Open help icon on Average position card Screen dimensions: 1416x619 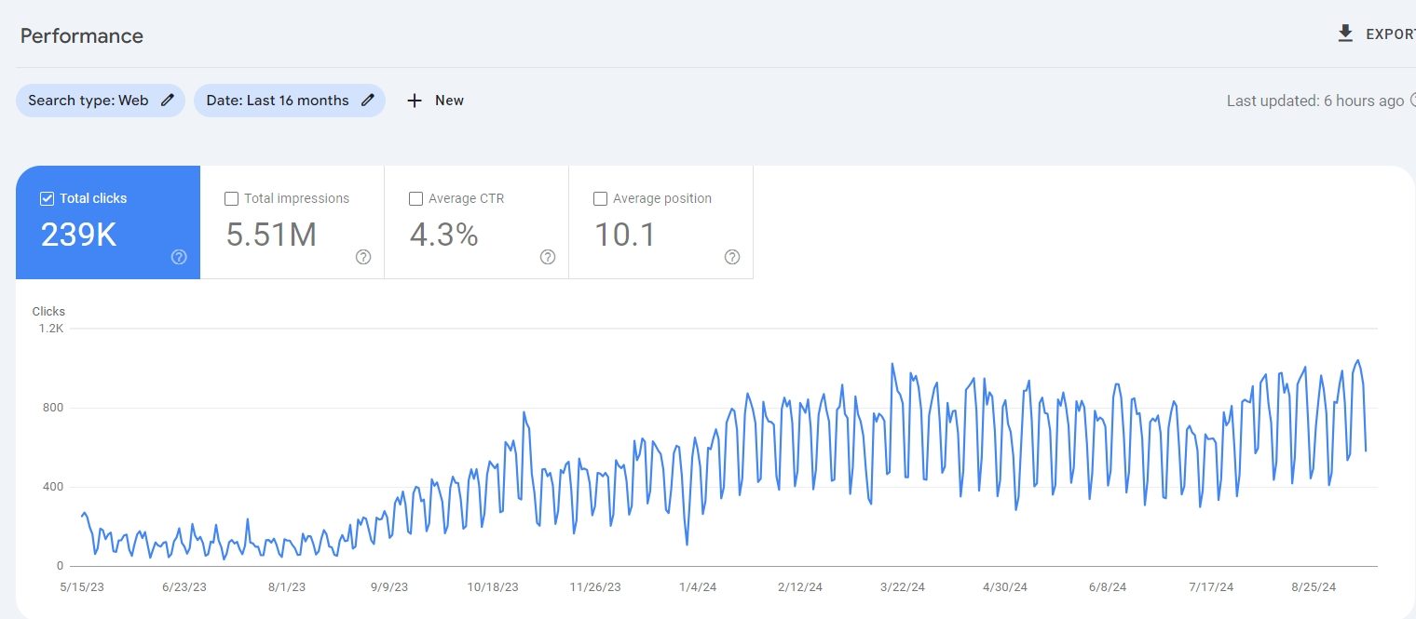pyautogui.click(x=732, y=257)
